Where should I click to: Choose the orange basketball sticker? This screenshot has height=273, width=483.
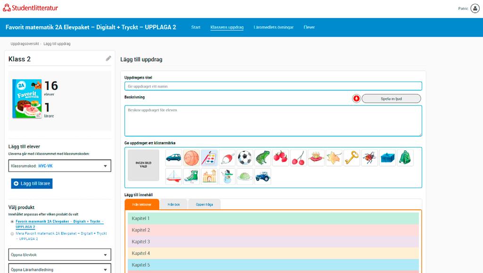pyautogui.click(x=192, y=158)
